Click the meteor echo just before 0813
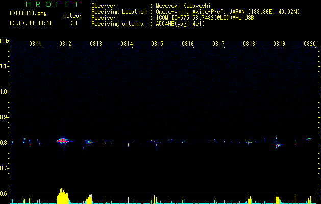Image resolution: width=321 pixels, height=204 pixels. click(x=89, y=142)
